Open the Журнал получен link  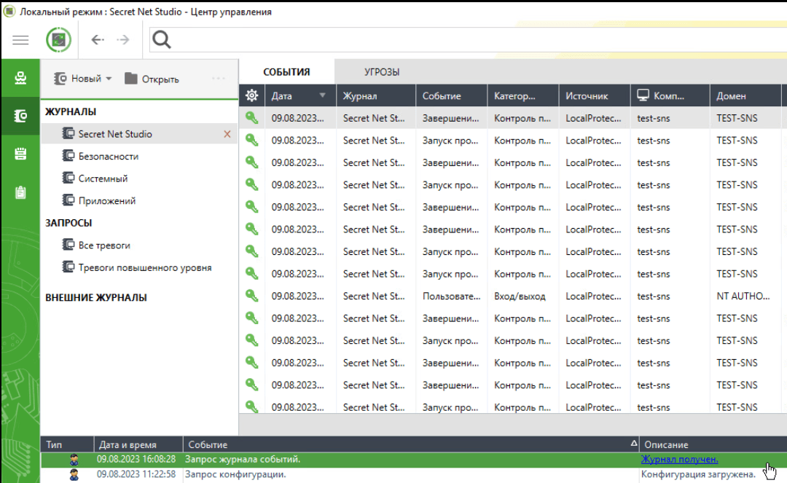(x=679, y=459)
